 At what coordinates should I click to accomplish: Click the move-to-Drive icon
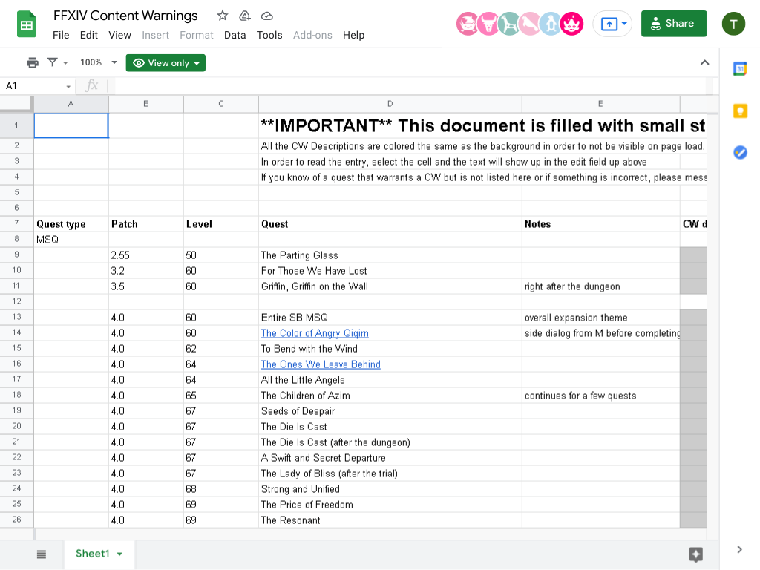click(245, 16)
